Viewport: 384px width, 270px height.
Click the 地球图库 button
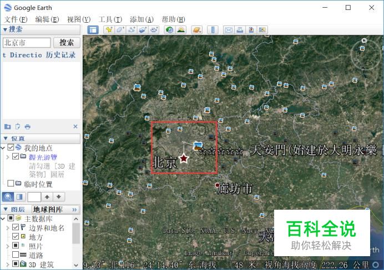[48, 210]
